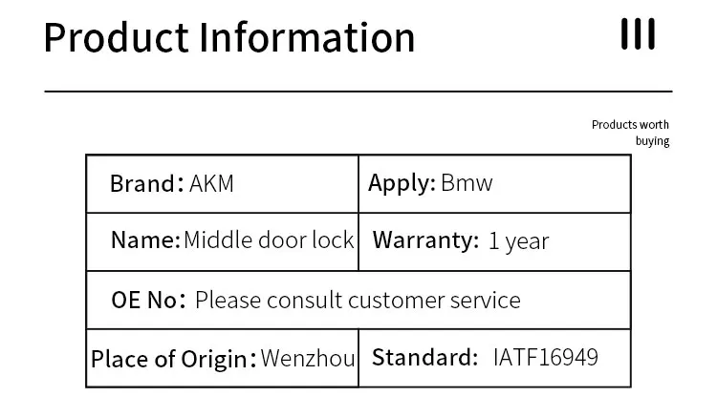This screenshot has width=717, height=396.
Task: Click the word 'buying' under Products worth
Action: [652, 141]
